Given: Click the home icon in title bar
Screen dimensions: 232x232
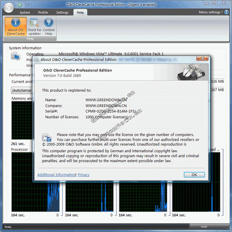Looking at the screenshot, I should [20, 5].
